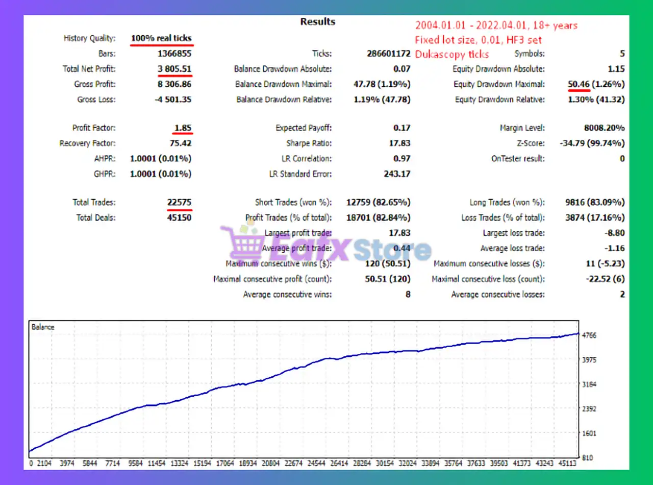Click the Ticks count 286601172

click(x=388, y=54)
